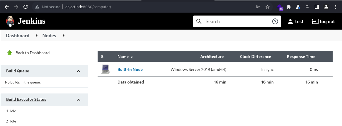Go back using the browser back arrow
Image resolution: width=342 pixels, height=126 pixels.
[7, 7]
